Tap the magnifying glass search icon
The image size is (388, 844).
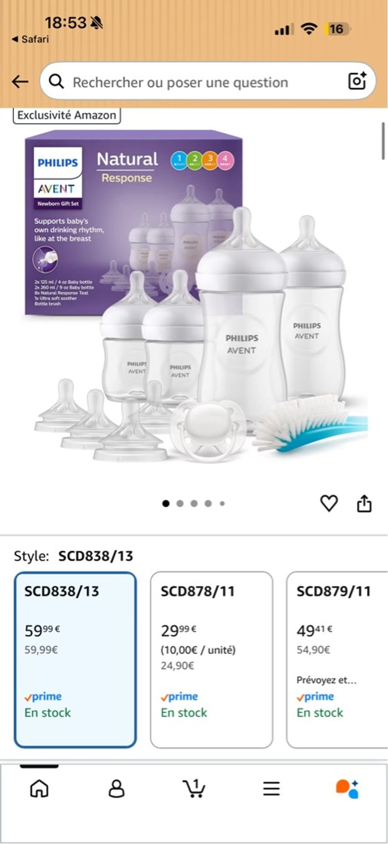point(57,82)
